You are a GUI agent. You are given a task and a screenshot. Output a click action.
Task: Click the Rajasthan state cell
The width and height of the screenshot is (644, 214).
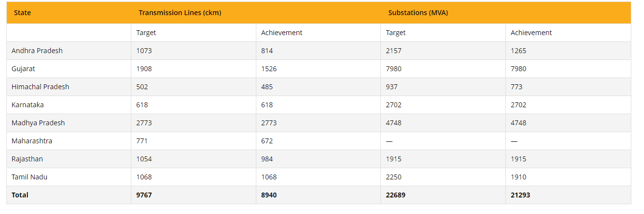pos(27,159)
